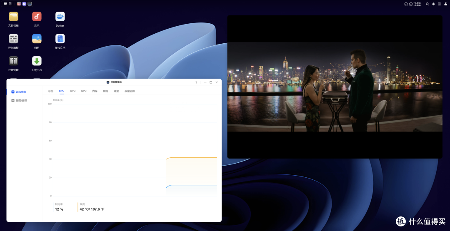The width and height of the screenshot is (450, 231).
Task: Click the 42 °C/ 107.6 °F temperature reading
Action: 92,209
